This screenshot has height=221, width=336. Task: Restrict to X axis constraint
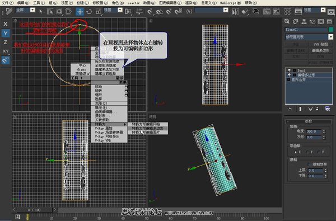tap(6, 24)
